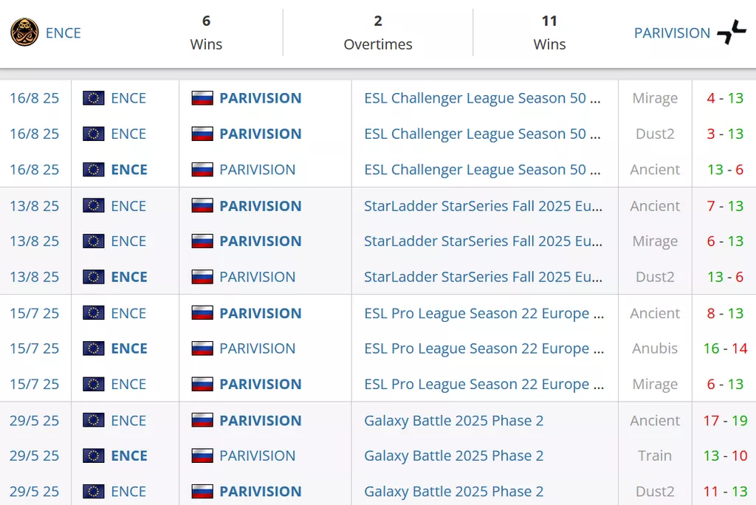756x505 pixels.
Task: Click Russian flag in the 15/7 Ancient row
Action: [x=202, y=313]
